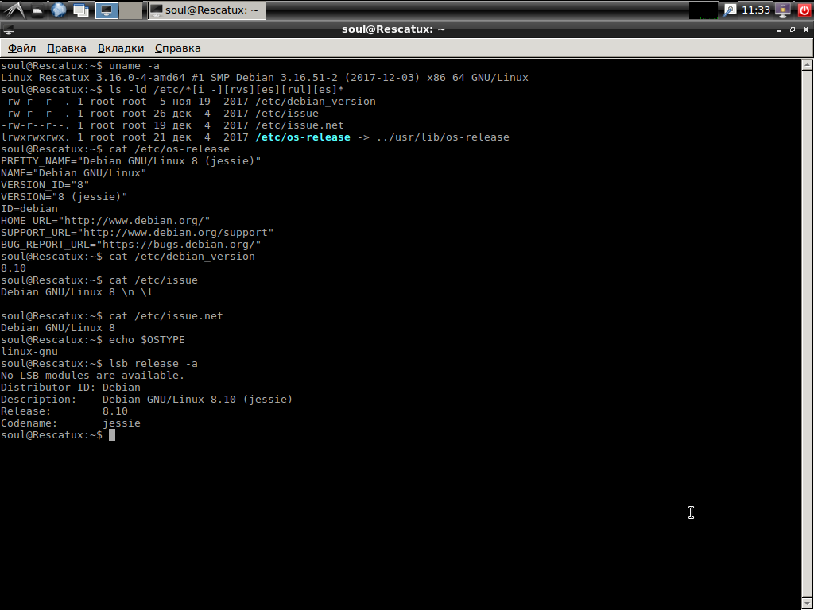
Task: Click the 'Codename: jessie' line
Action: 71,424
